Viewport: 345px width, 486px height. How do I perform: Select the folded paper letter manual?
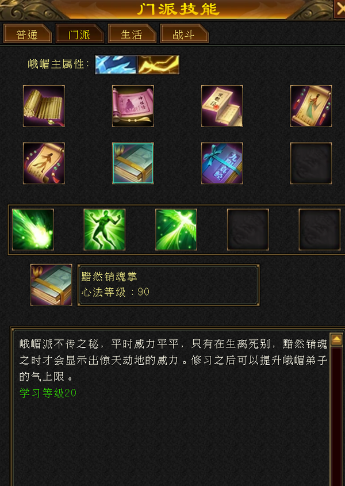pos(222,106)
